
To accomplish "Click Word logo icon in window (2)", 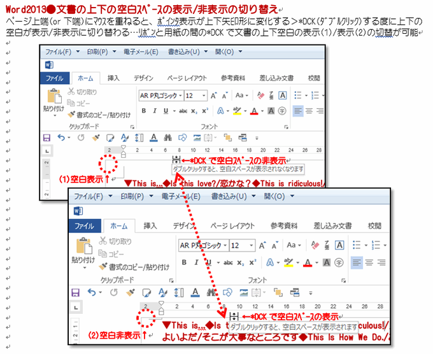I will (78, 211).
